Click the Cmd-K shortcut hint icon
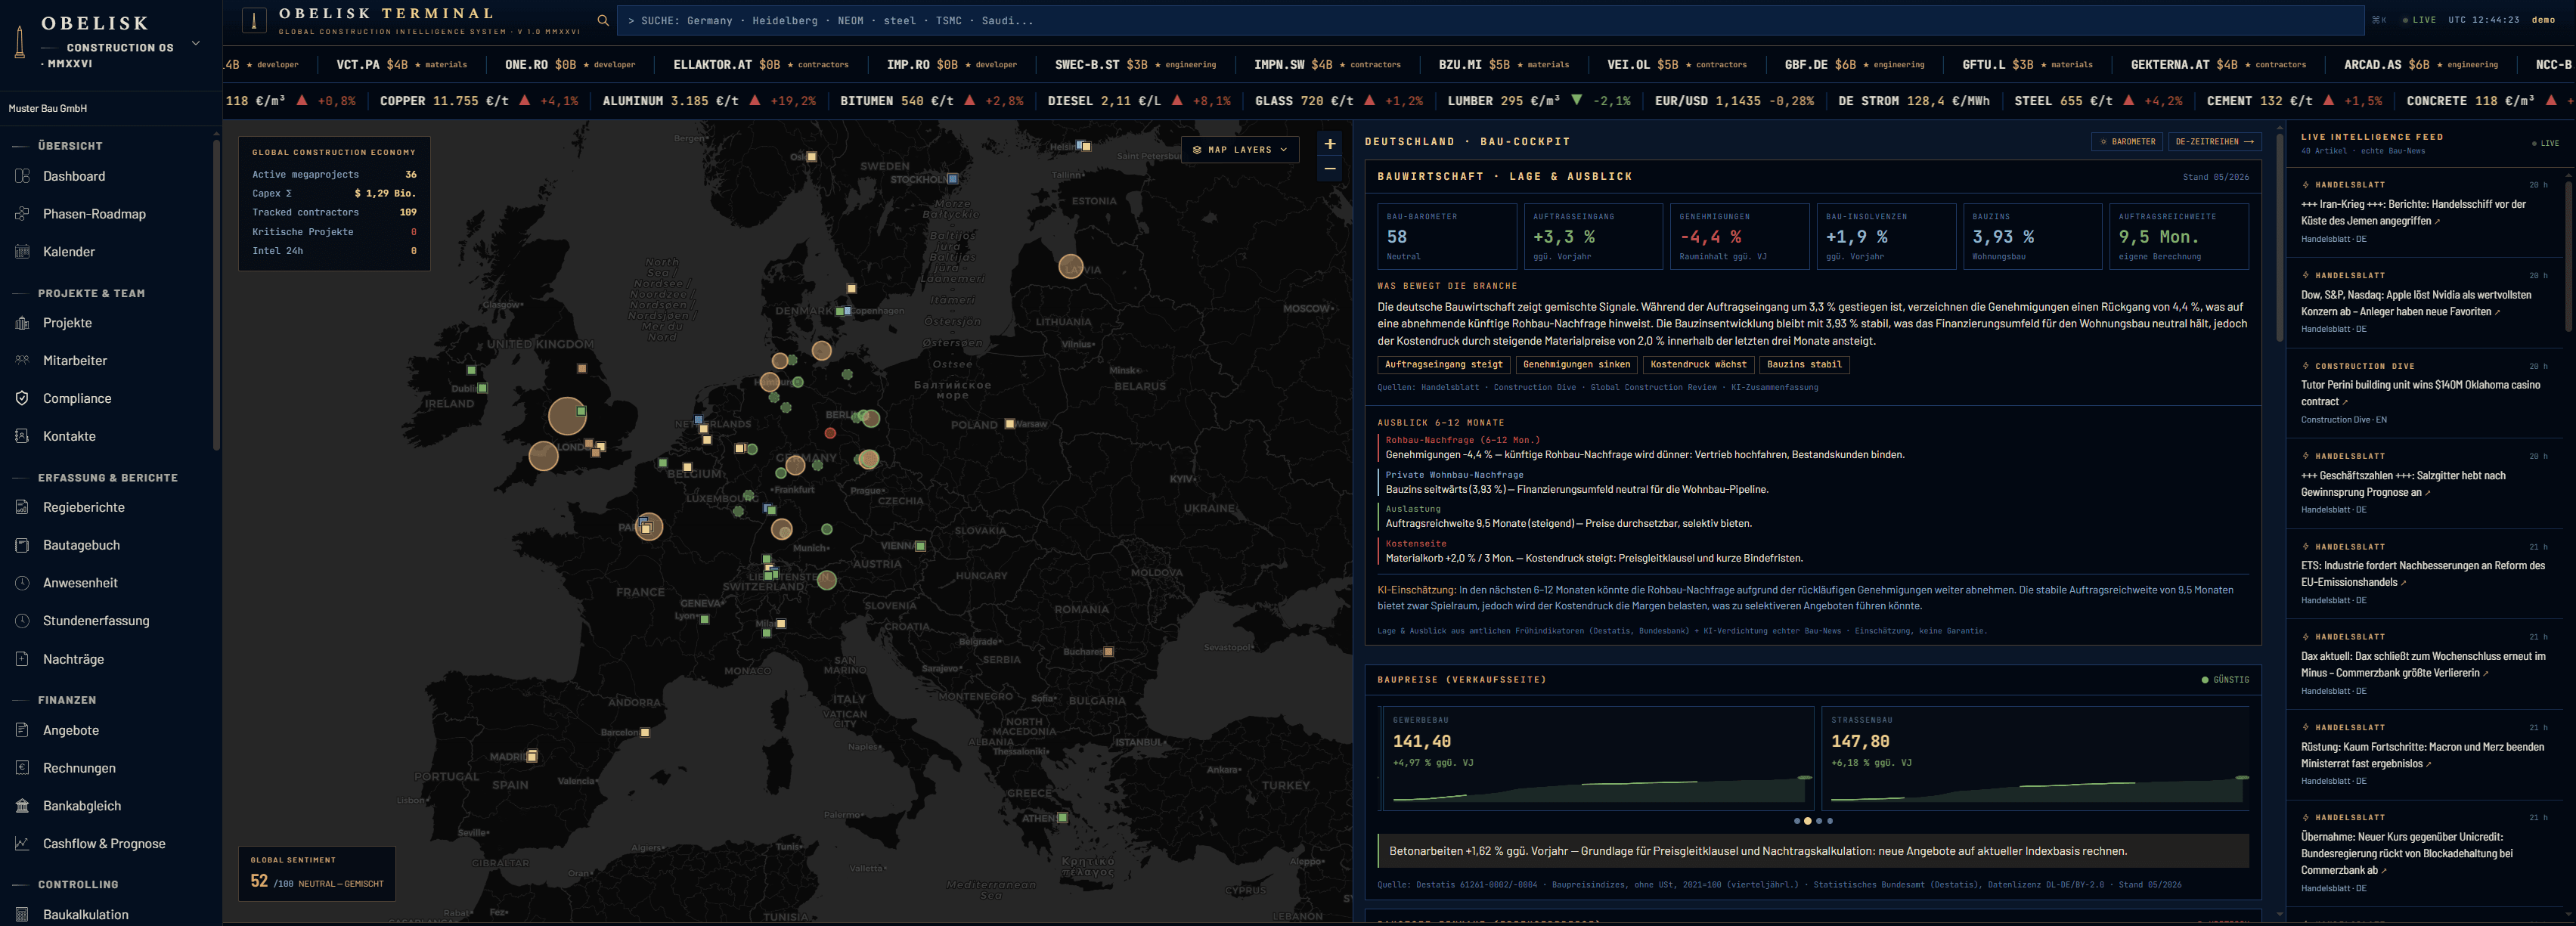Viewport: 2576px width, 926px height. tap(2379, 20)
